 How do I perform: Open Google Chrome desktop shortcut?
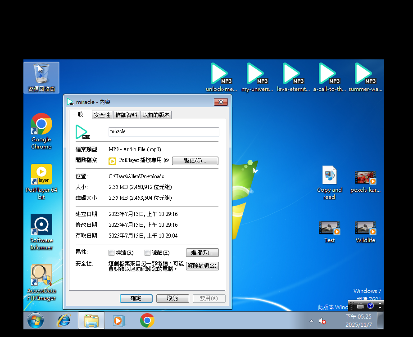pyautogui.click(x=41, y=131)
